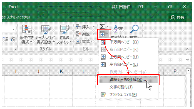Click the Ribbon Display Options icon

click(141, 7)
